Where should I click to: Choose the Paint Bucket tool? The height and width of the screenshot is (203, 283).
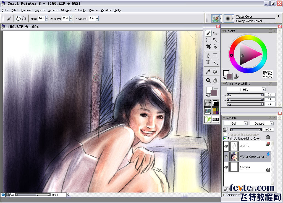click(215, 71)
